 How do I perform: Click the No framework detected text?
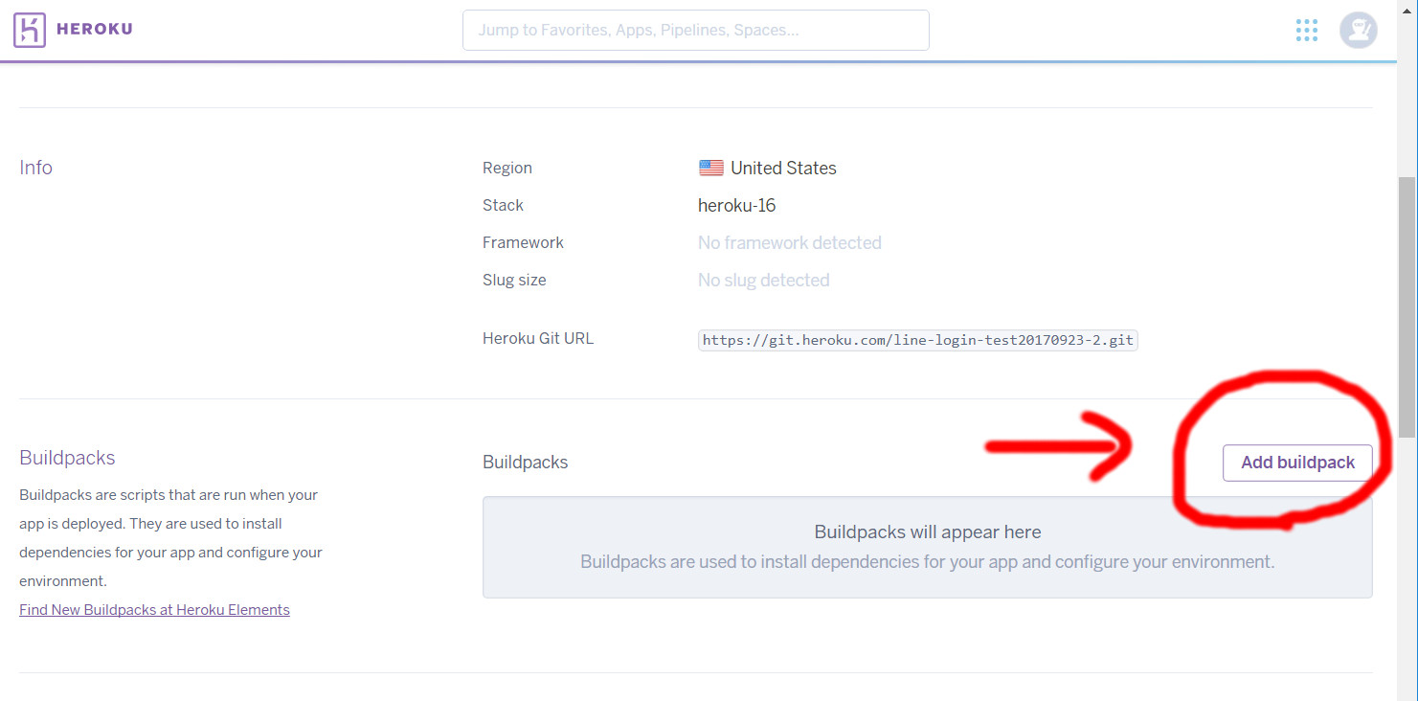(789, 242)
